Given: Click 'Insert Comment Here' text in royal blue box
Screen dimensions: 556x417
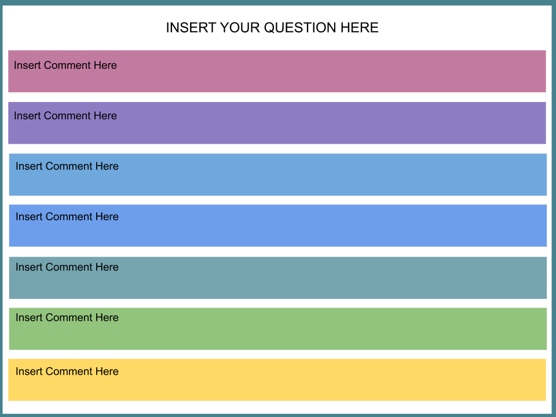Looking at the screenshot, I should click(x=67, y=217).
